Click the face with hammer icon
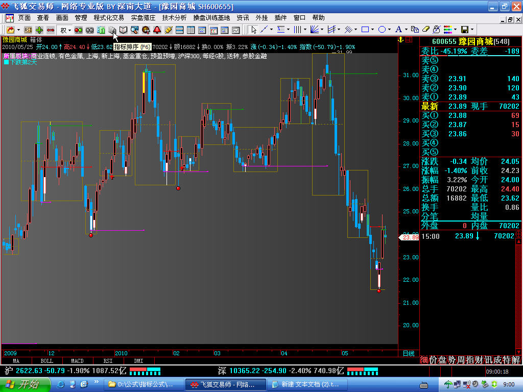The image size is (523, 392). [146, 30]
